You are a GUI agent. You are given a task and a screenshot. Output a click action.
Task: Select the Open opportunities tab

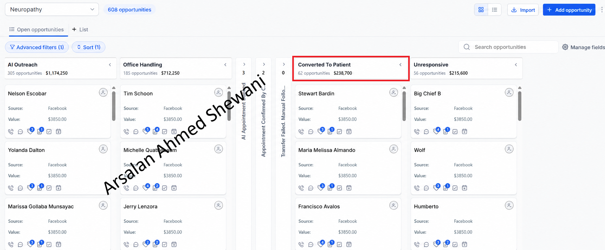37,29
